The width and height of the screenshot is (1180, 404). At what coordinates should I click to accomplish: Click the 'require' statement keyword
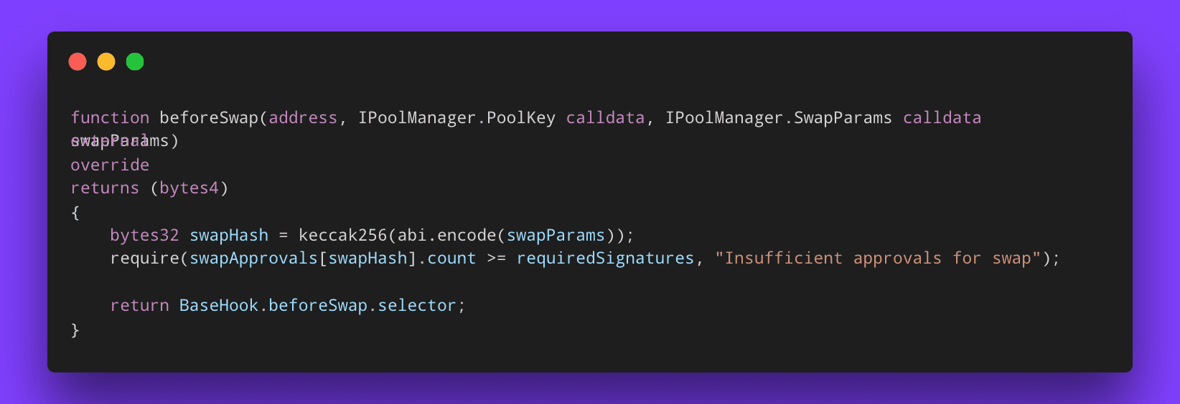(x=144, y=259)
